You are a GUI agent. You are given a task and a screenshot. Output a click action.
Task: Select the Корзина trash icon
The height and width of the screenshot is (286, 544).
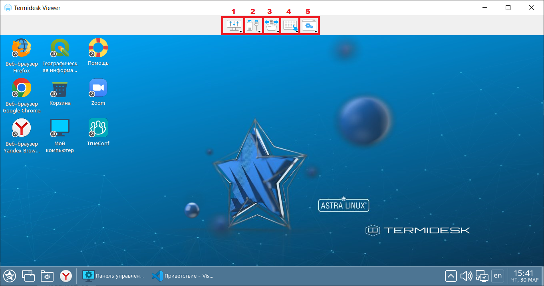point(60,89)
